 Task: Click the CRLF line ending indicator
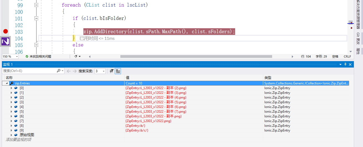(347, 56)
